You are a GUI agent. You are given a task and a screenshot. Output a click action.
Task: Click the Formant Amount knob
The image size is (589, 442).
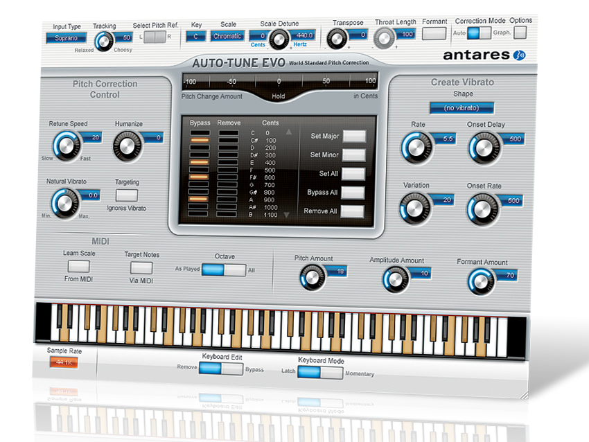[480, 281]
